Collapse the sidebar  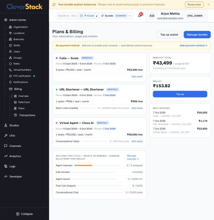[x=25, y=214]
